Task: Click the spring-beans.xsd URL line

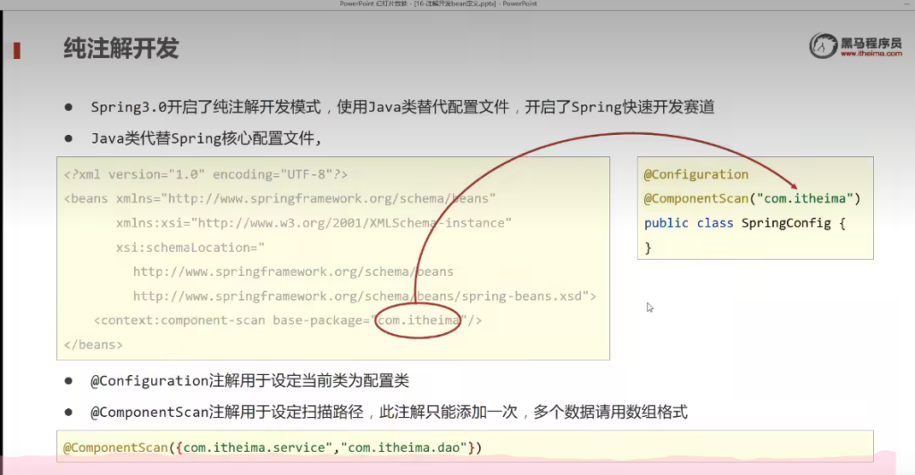Action: pos(364,296)
